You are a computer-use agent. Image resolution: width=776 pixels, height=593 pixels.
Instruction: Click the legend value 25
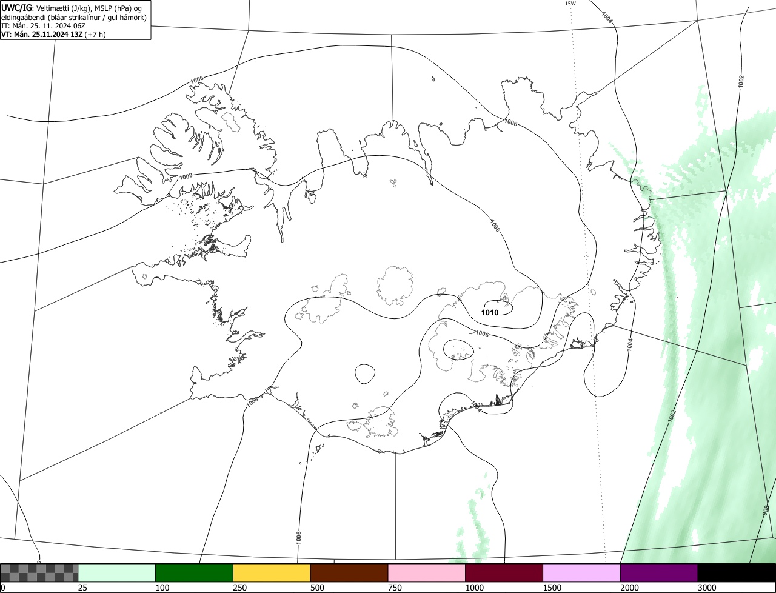click(83, 588)
